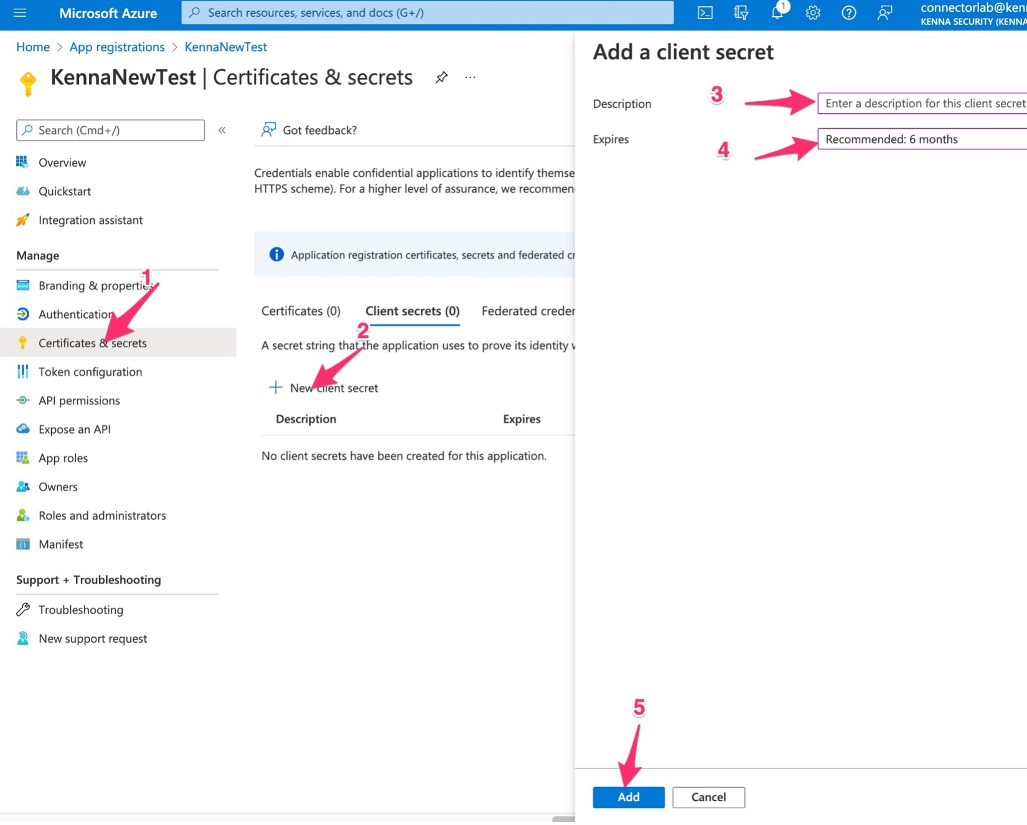
Task: Open the top-bar Feedback icon
Action: 885,12
